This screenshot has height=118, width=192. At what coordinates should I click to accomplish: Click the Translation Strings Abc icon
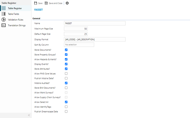point(4,25)
